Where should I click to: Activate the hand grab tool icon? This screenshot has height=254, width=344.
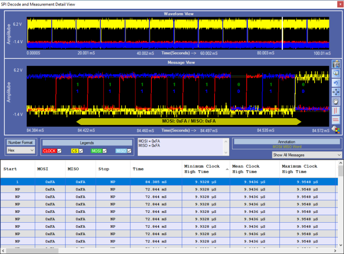click(336, 101)
